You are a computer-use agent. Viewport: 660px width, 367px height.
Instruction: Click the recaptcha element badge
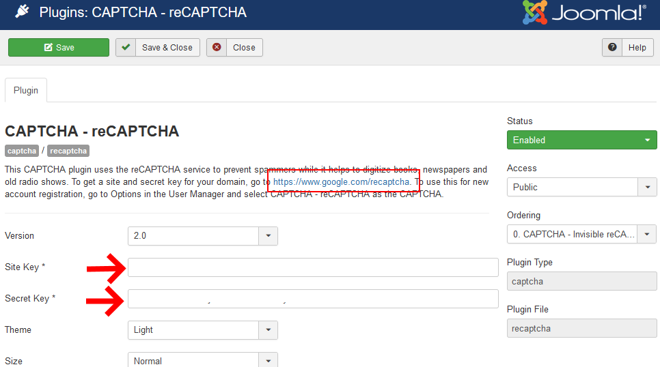(68, 151)
